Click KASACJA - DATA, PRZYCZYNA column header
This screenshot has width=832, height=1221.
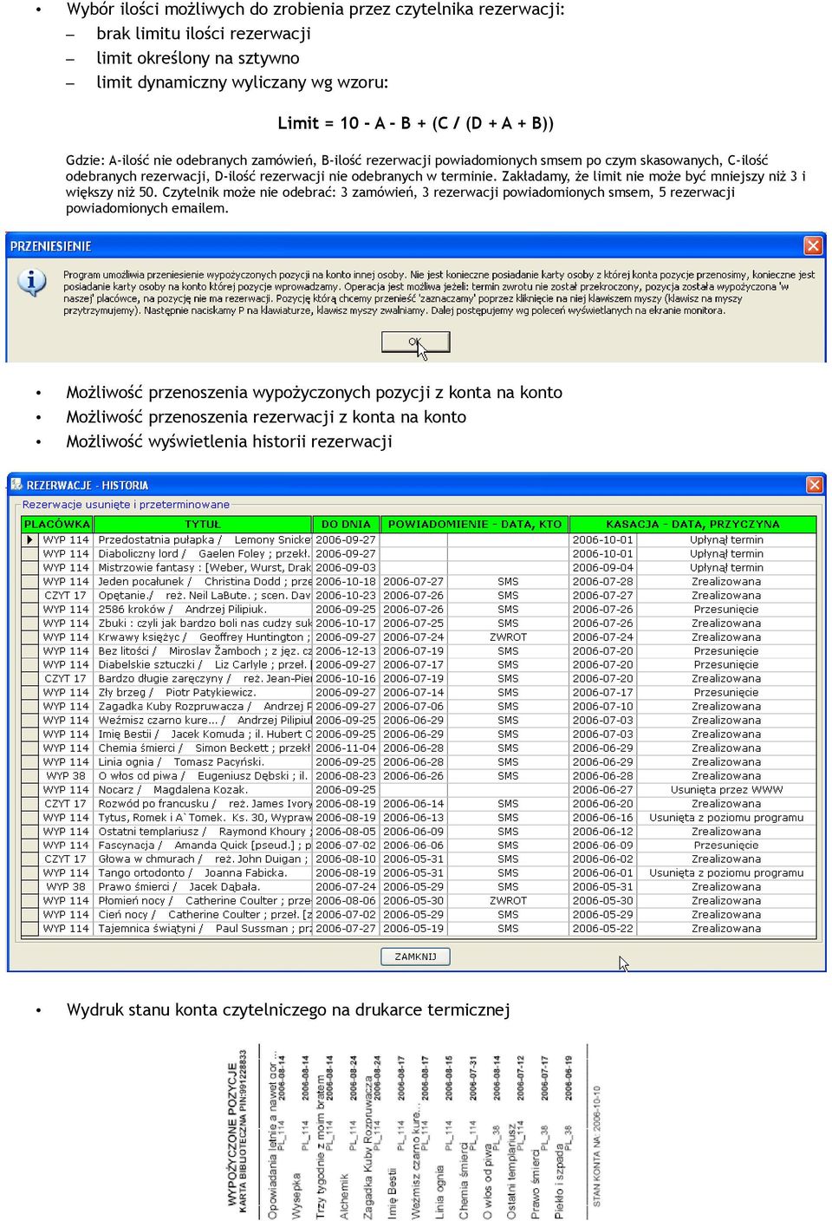(692, 524)
